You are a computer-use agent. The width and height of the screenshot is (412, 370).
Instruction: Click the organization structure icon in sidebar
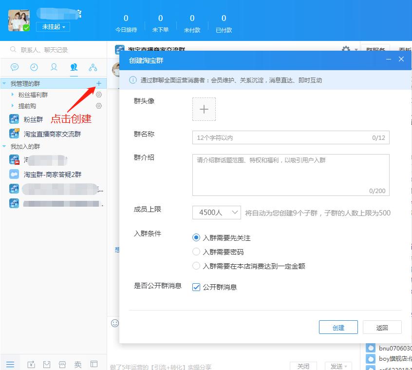click(93, 67)
